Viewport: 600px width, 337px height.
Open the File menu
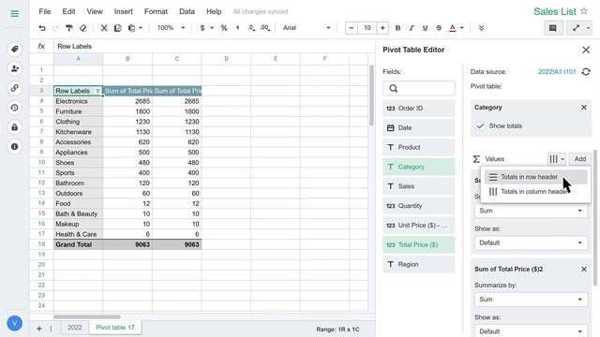tap(45, 11)
